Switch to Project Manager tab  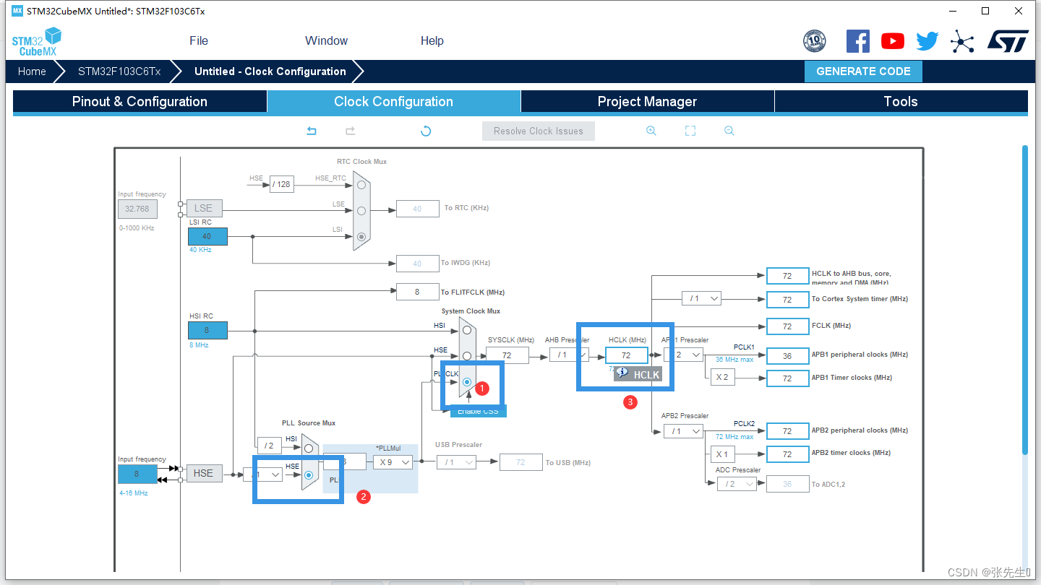(647, 102)
